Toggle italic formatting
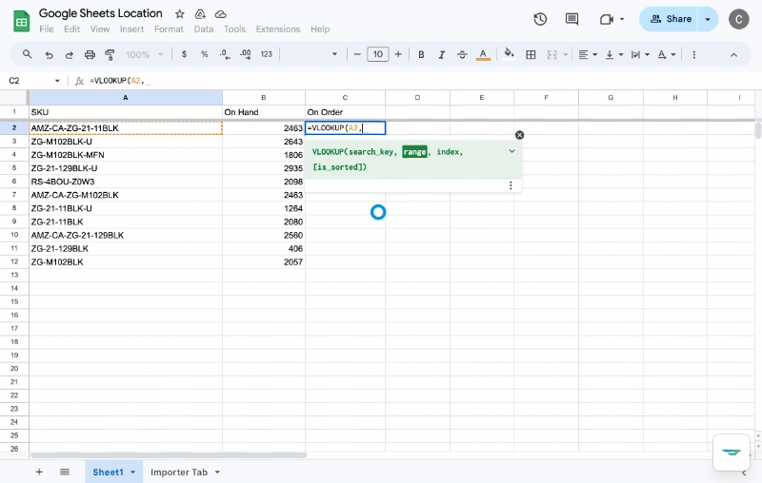The image size is (762, 483). [442, 55]
